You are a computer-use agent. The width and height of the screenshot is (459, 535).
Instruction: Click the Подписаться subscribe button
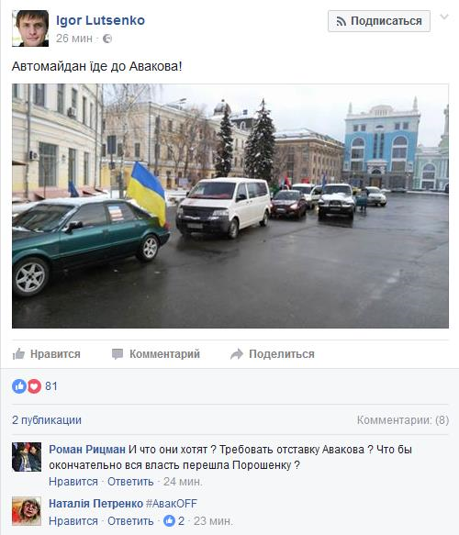click(x=379, y=21)
